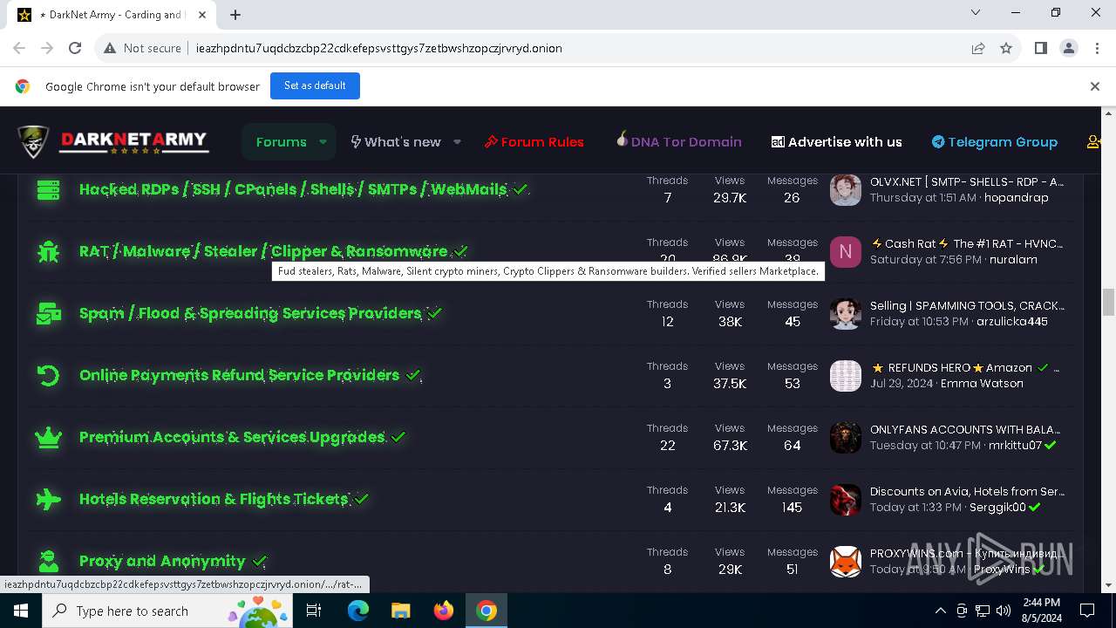Open the Hacked RDPs category server icon
The height and width of the screenshot is (628, 1116).
(x=48, y=189)
